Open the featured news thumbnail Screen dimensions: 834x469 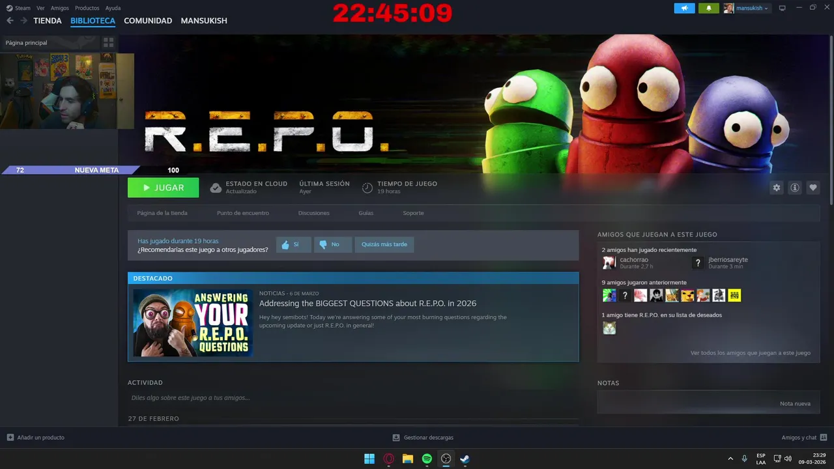pos(193,322)
